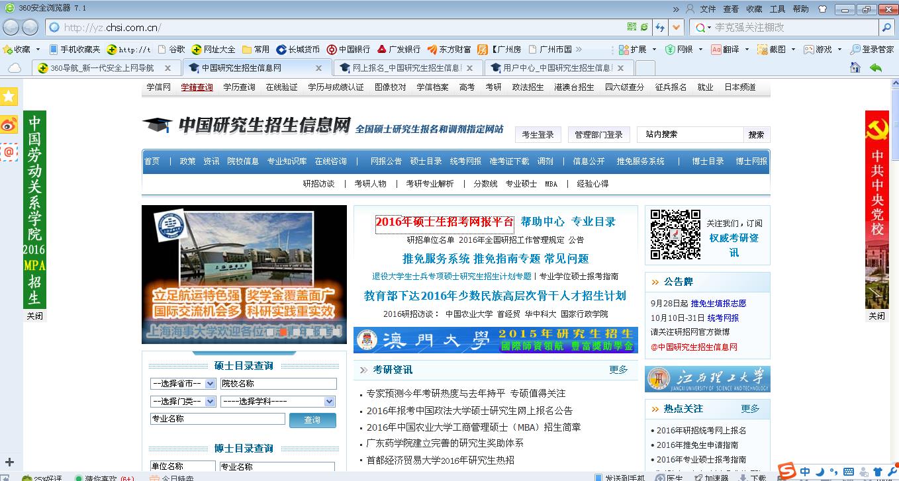The image size is (899, 481).
Task: Click the cloud icon left of the tabs
Action: tap(14, 67)
